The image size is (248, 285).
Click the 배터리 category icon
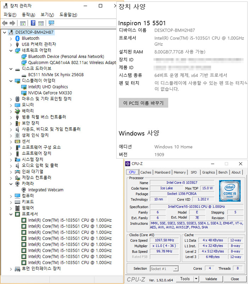[17, 111]
